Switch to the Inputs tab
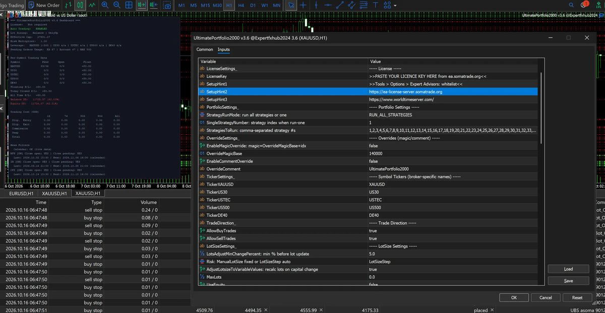This screenshot has height=313, width=605. (223, 49)
